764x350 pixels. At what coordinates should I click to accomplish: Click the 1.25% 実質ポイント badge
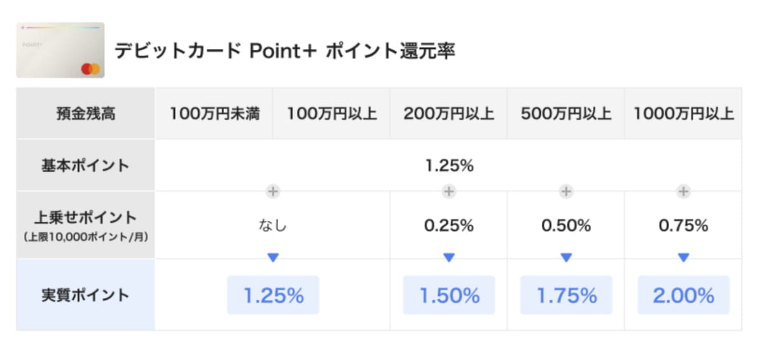coord(273,295)
